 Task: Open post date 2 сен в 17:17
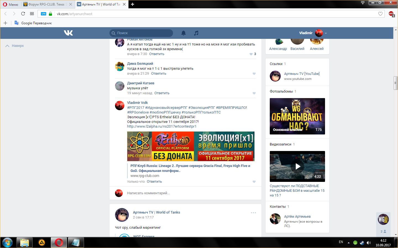(143, 217)
